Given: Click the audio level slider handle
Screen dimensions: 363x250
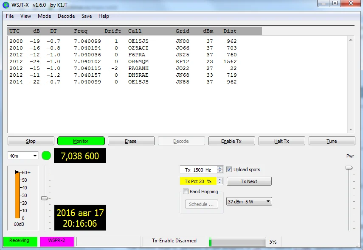Looking at the screenshot, I should [45, 198].
